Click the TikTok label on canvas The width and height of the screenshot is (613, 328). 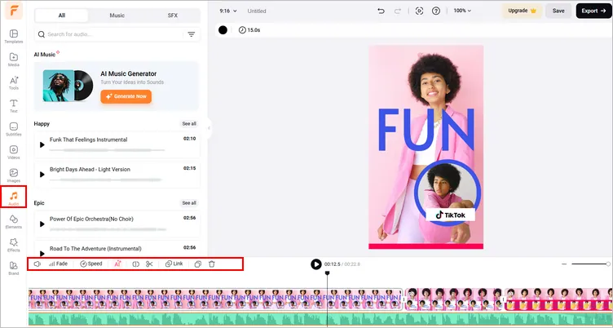click(450, 215)
